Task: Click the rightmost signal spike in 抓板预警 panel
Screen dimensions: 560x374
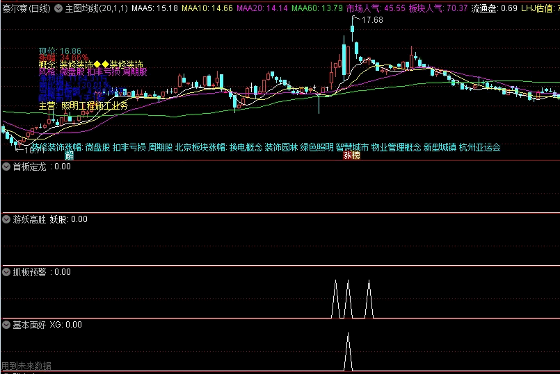Action: point(369,299)
